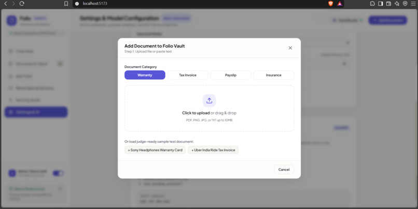Click the 'Click to upload' text
Screen dimensions: 418x209
click(x=196, y=113)
